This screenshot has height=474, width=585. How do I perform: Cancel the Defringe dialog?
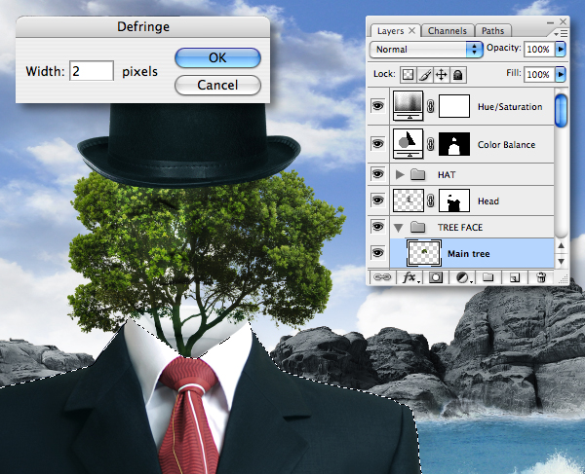217,85
